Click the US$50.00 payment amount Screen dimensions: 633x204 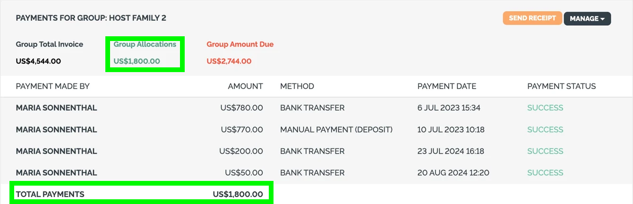(x=244, y=173)
